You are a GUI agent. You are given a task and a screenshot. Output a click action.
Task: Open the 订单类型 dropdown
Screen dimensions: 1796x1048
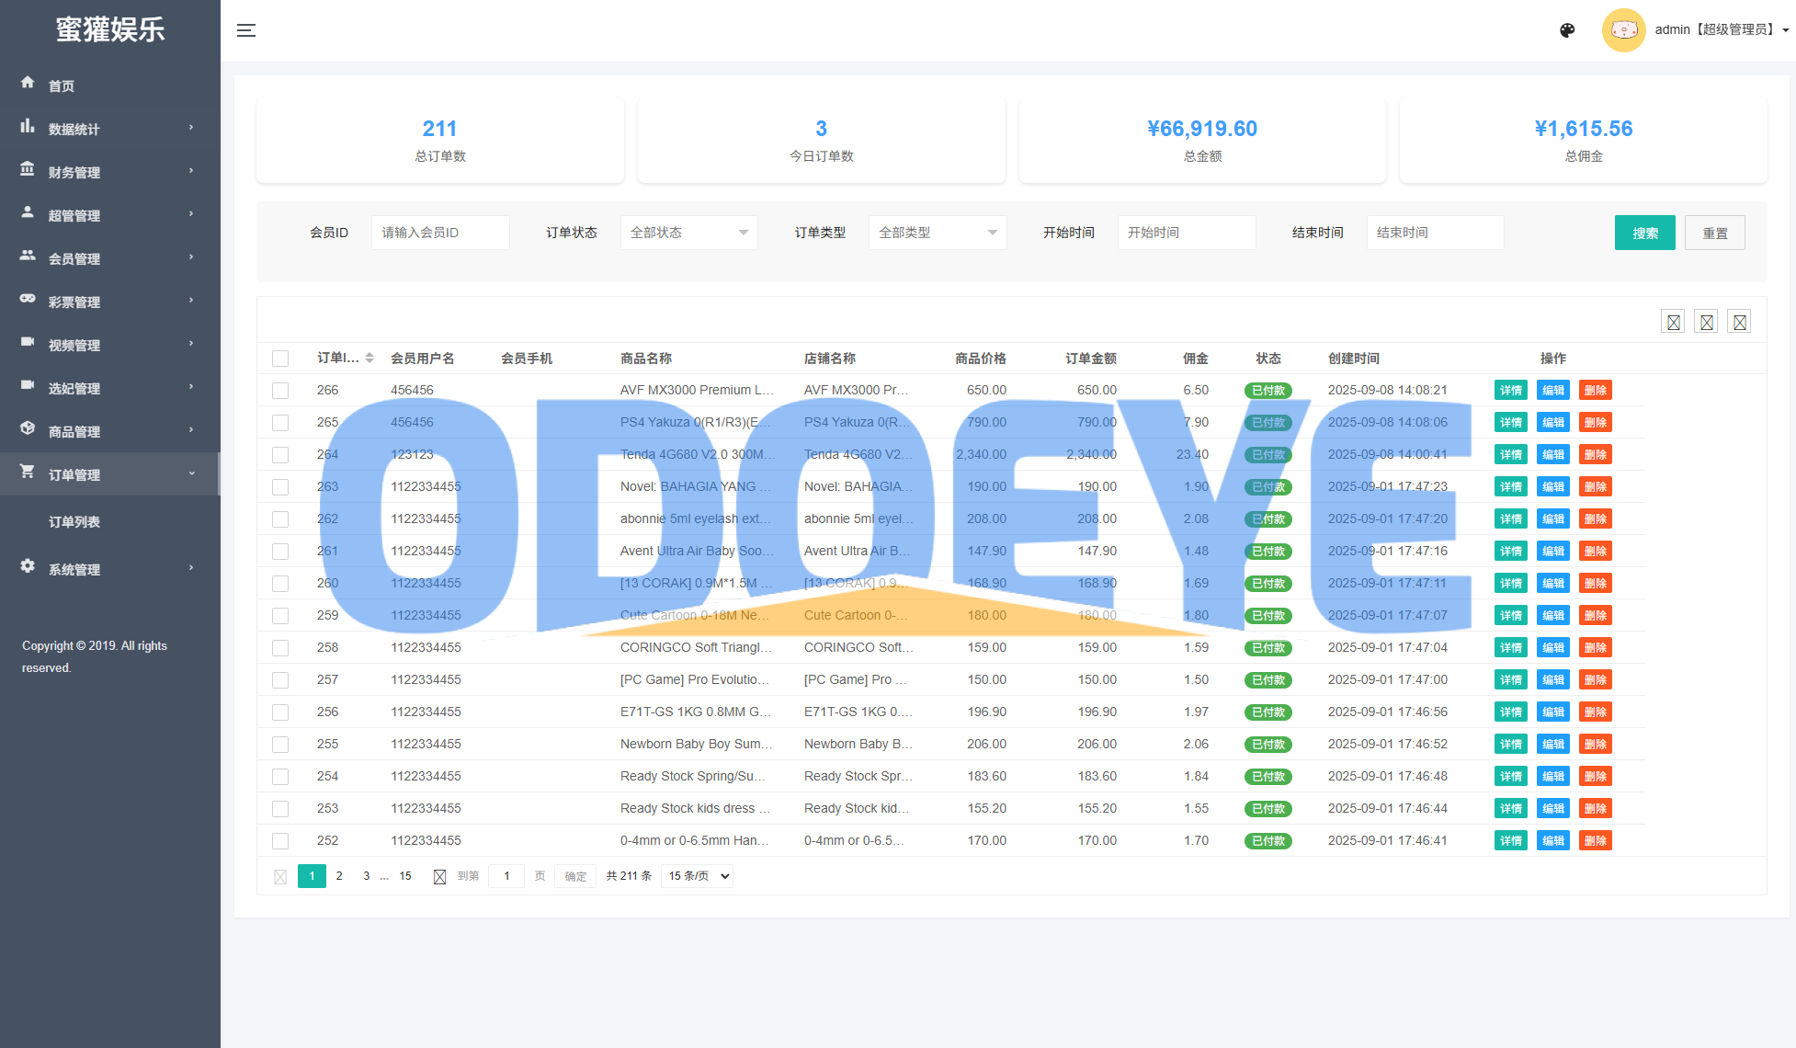tap(937, 233)
